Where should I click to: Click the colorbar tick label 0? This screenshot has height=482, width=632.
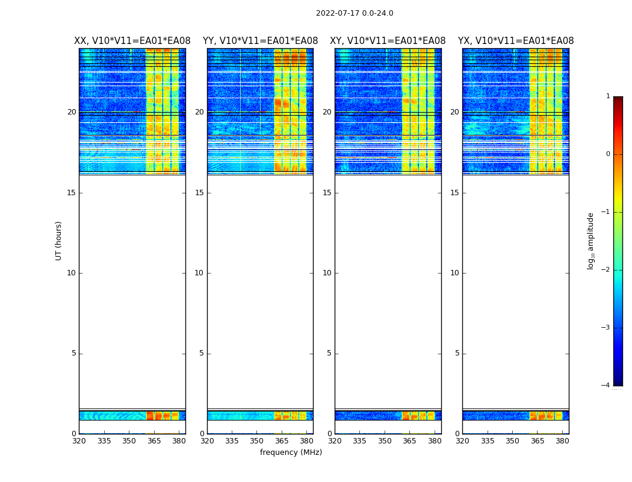coord(608,154)
